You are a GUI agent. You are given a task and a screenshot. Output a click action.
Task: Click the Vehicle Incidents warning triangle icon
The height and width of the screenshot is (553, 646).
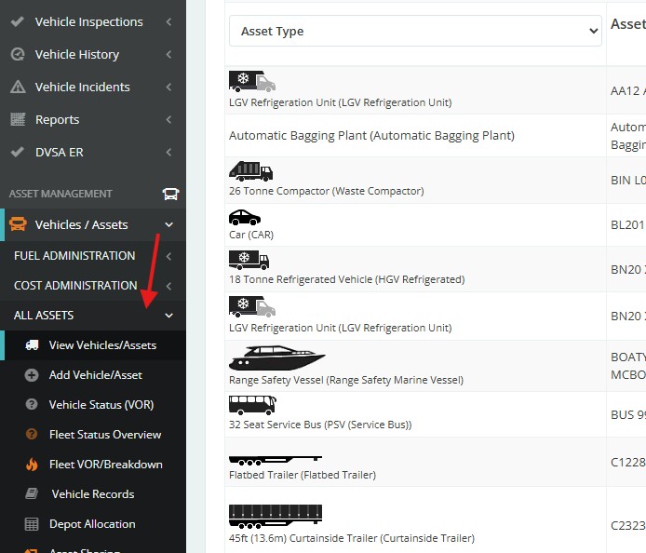coord(18,87)
